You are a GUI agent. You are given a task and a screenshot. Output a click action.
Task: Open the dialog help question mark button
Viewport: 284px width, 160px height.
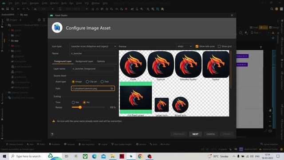coord(52,134)
